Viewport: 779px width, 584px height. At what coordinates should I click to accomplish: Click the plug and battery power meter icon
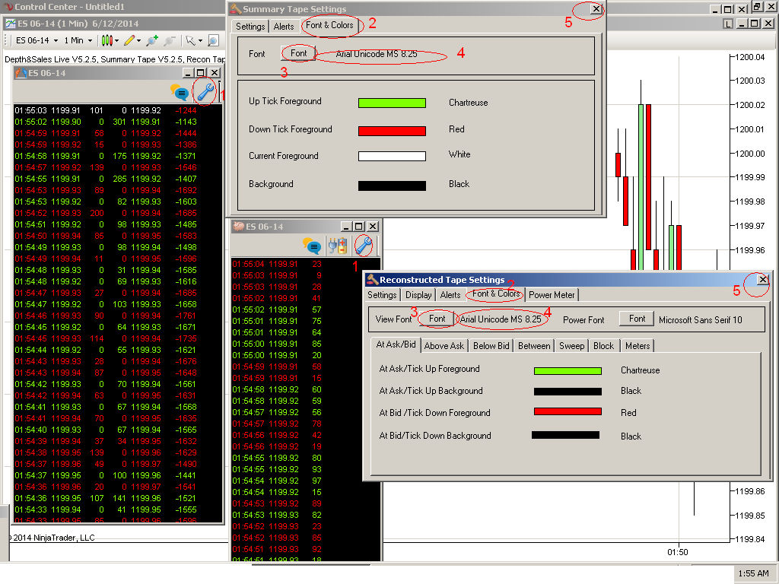[337, 246]
